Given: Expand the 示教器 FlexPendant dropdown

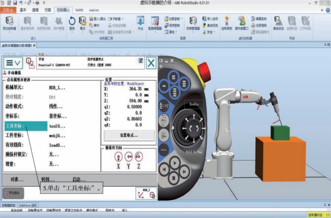Looking at the screenshot, I should [122, 19].
